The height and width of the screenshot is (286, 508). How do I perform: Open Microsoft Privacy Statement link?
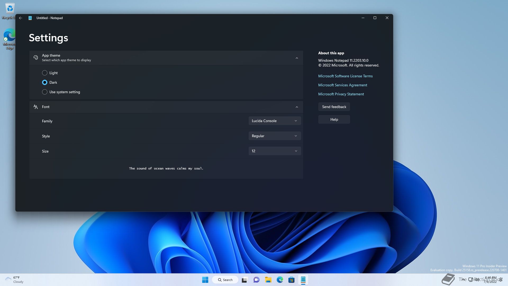341,94
